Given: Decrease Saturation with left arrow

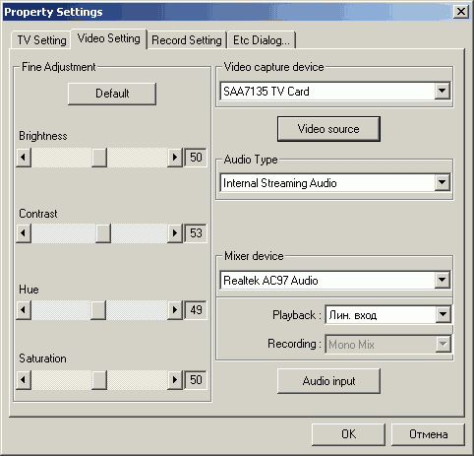Looking at the screenshot, I should tap(24, 380).
